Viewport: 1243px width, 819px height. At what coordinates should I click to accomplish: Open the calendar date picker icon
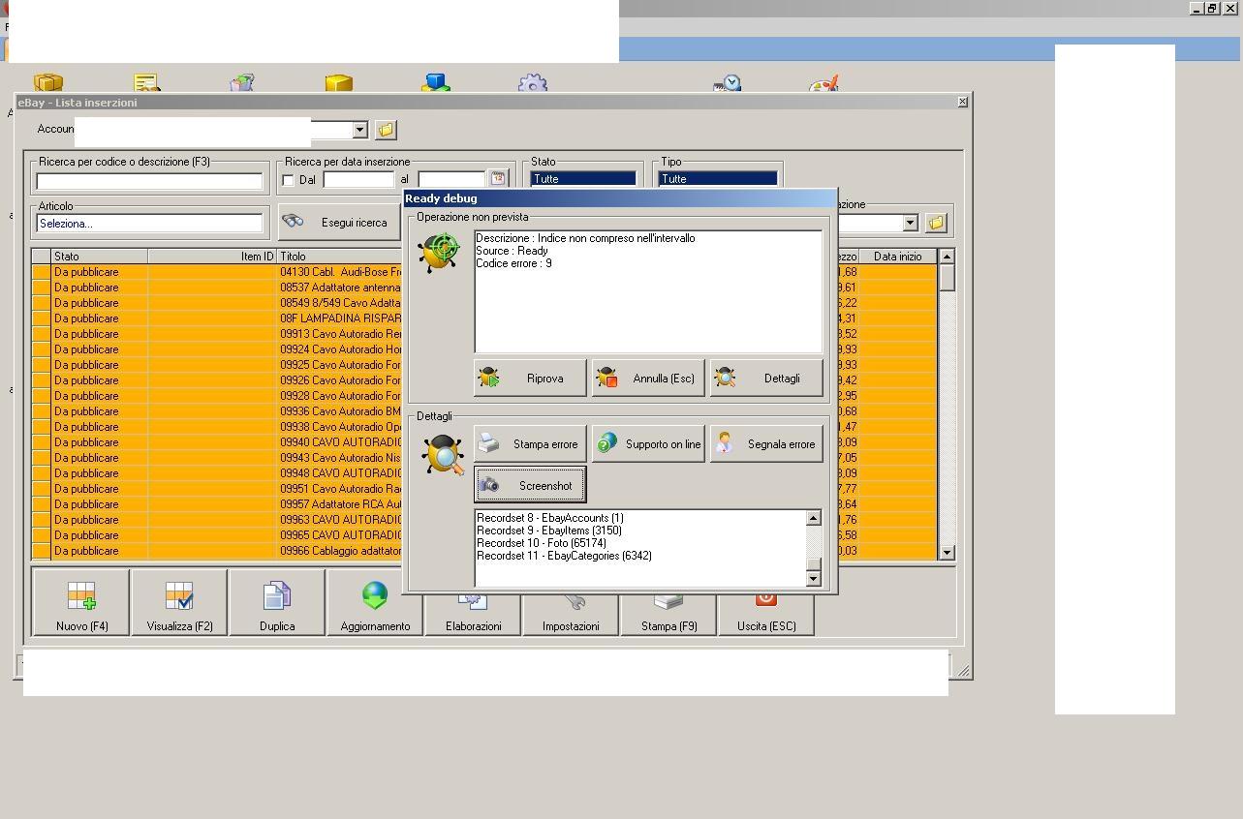tap(498, 179)
